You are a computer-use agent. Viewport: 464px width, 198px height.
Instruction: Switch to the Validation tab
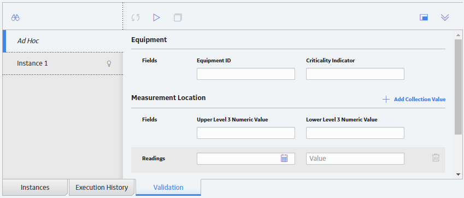tap(168, 188)
